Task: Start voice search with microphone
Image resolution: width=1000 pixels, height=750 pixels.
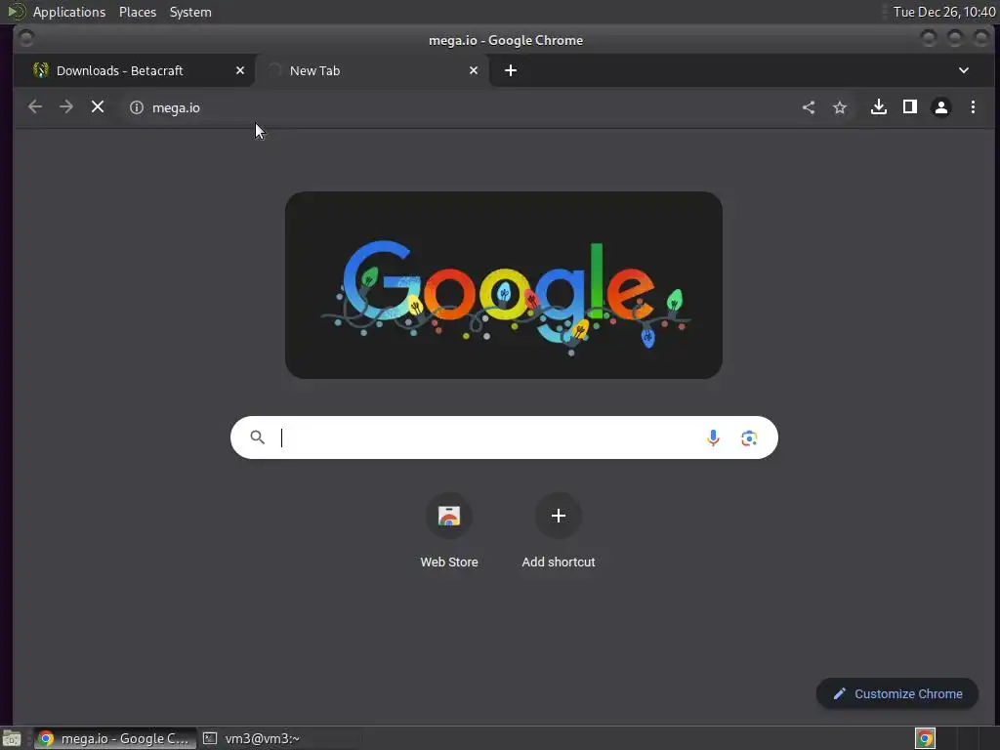Action: coord(714,438)
